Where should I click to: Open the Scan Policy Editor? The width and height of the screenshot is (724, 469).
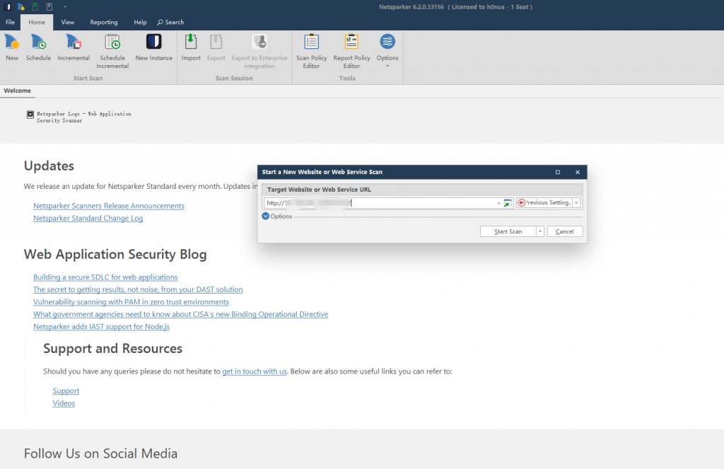pyautogui.click(x=311, y=52)
